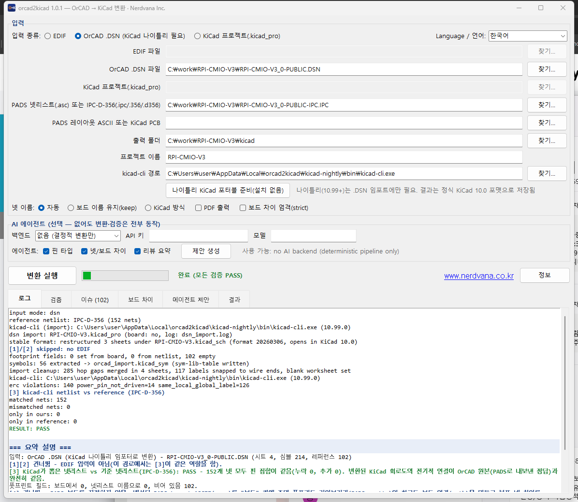Switch to the 검증 tab
The width and height of the screenshot is (578, 502).
click(x=56, y=300)
